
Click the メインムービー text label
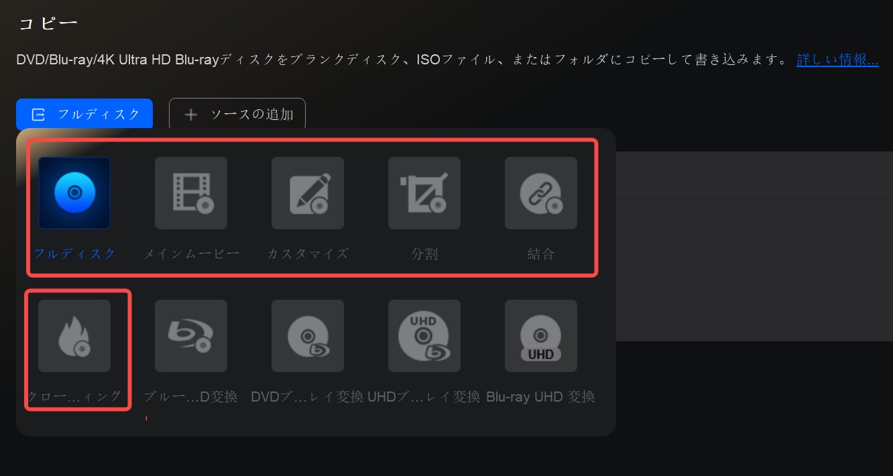click(x=191, y=254)
